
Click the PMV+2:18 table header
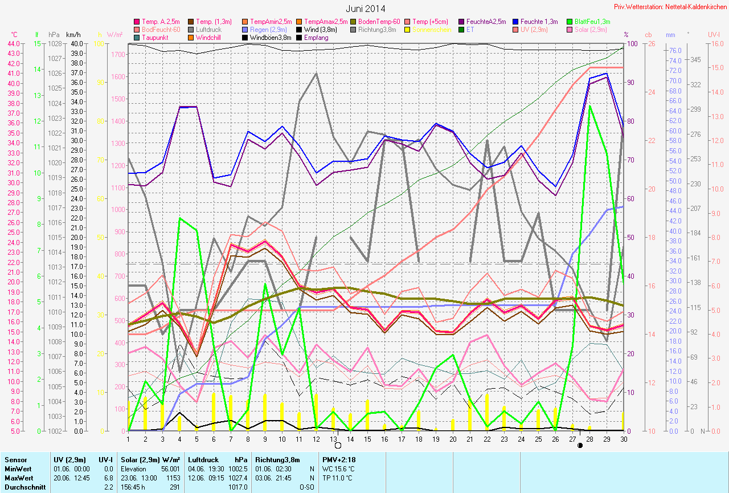tap(338, 459)
